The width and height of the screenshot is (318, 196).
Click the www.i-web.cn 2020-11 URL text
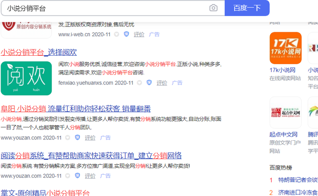tap(84, 34)
